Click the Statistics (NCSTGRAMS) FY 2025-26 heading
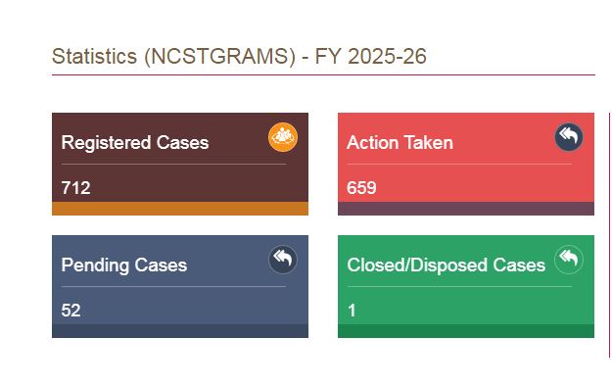612x386 pixels. [239, 57]
